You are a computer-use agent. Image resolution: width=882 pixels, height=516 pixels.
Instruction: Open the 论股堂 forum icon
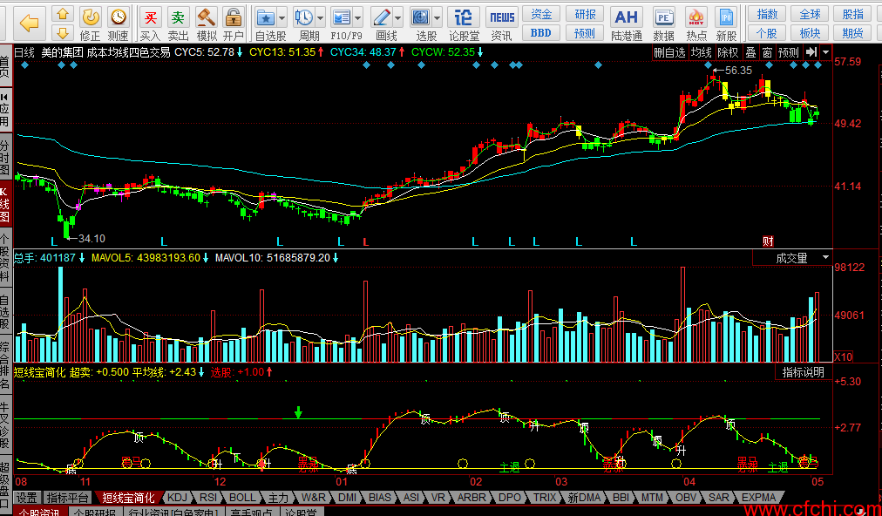point(464,22)
